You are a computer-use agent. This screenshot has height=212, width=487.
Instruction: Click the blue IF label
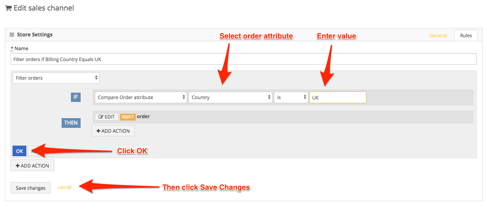pos(76,97)
